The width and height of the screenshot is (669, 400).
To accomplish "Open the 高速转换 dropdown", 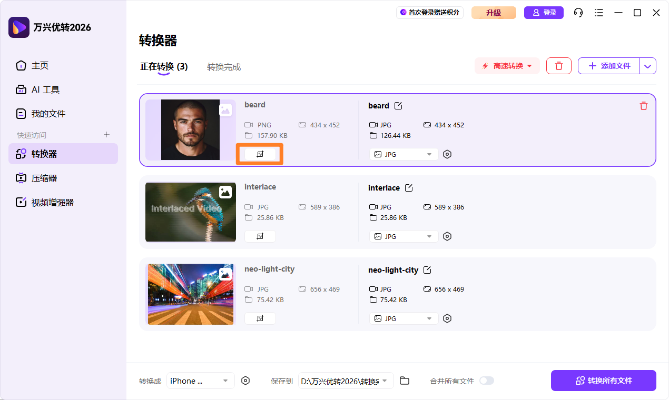I will click(x=507, y=66).
